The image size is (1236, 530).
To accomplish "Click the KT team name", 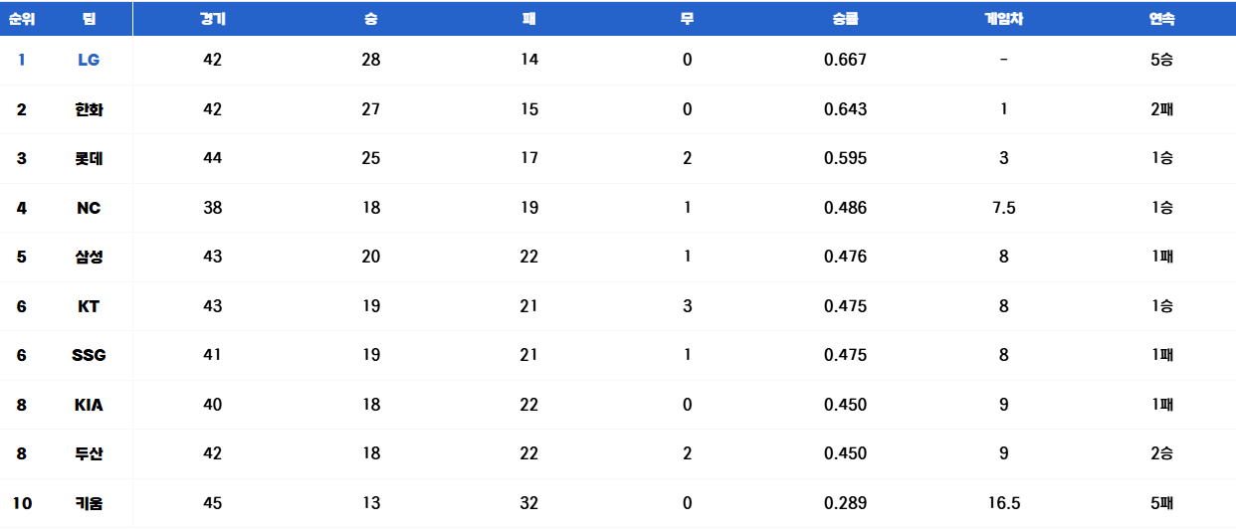I will coord(89,306).
